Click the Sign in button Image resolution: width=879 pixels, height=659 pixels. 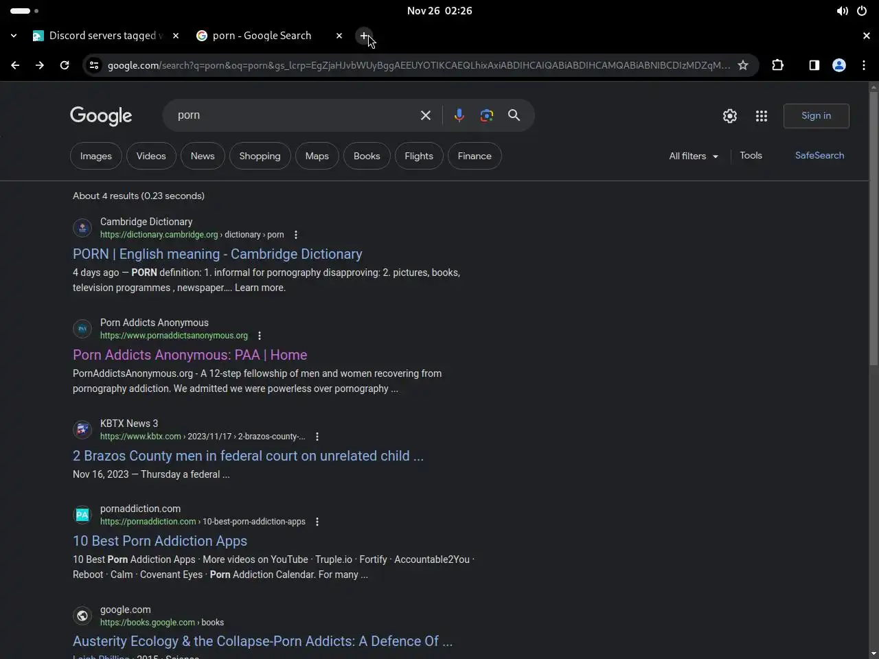817,115
